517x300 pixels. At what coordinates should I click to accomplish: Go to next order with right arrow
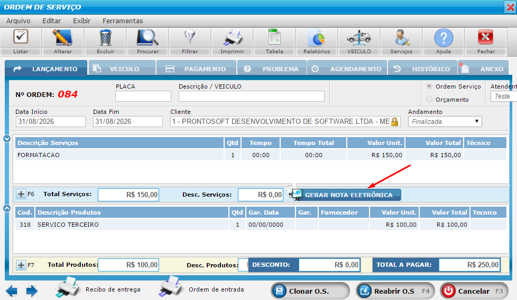coord(32,291)
